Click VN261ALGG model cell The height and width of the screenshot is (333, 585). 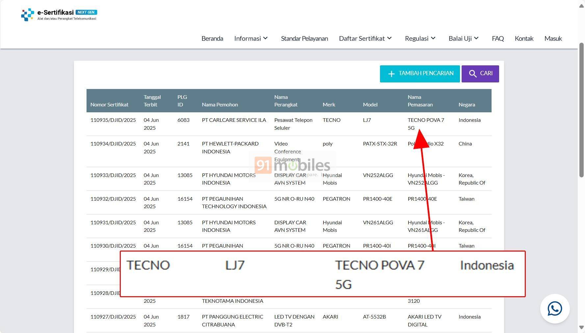[x=378, y=222]
